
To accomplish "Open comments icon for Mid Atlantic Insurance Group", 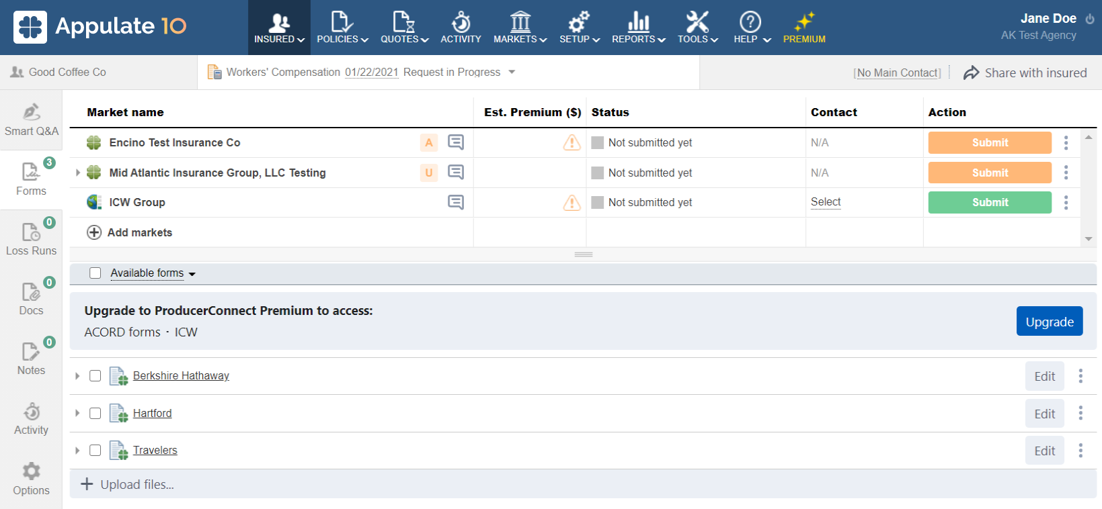I will 456,173.
